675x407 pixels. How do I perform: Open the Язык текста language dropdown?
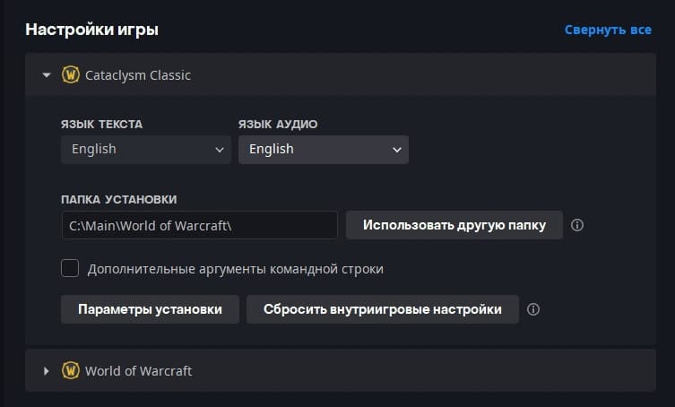click(145, 150)
